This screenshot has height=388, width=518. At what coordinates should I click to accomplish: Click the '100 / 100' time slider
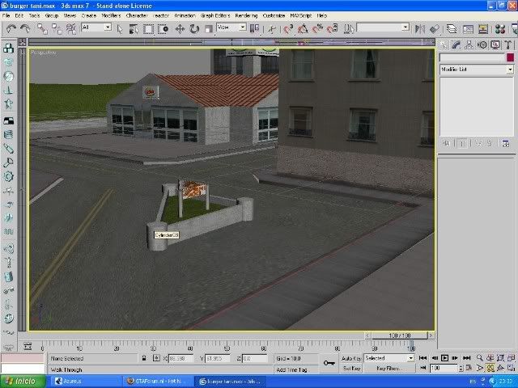point(400,335)
